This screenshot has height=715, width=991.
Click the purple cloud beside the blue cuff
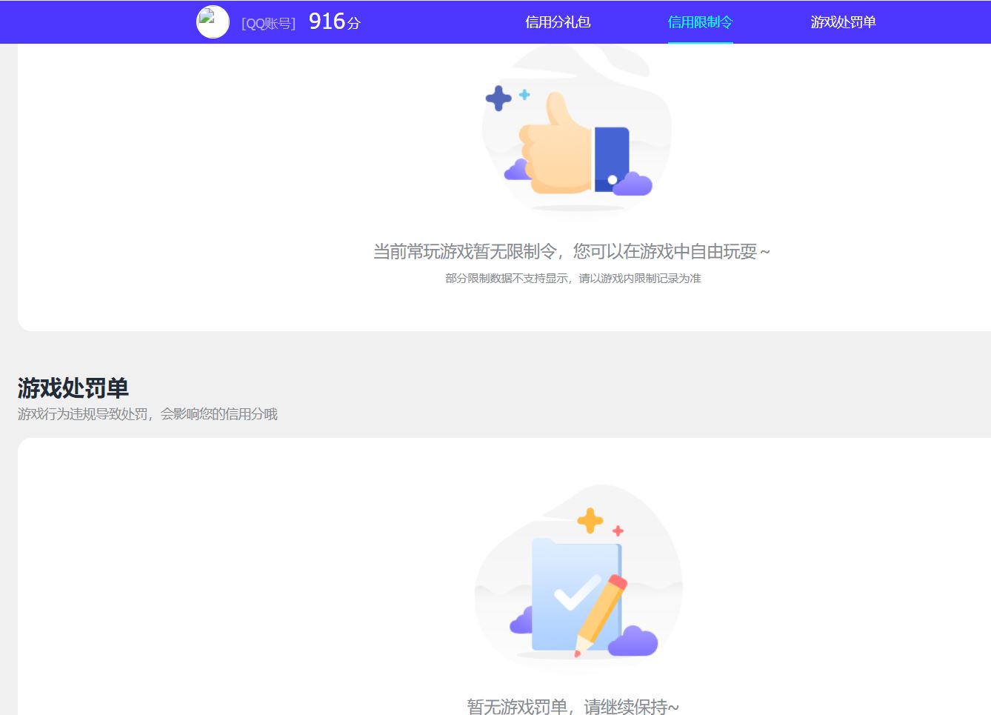[633, 184]
